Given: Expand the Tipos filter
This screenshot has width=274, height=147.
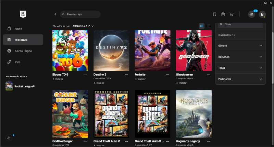Looking at the screenshot, I should [x=240, y=68].
